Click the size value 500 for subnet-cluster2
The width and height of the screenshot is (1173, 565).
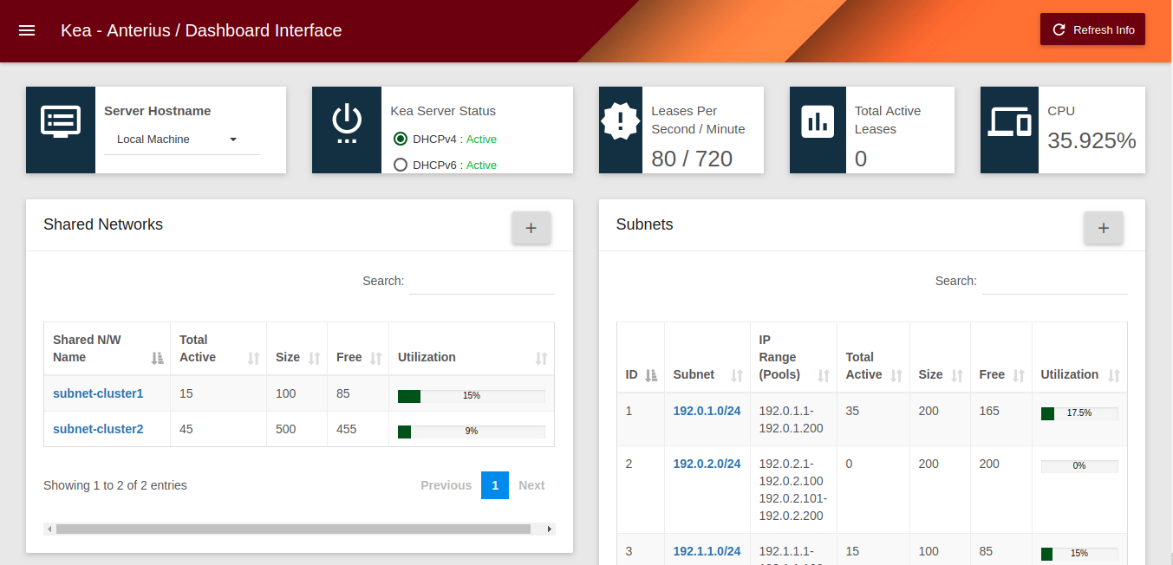tap(285, 429)
